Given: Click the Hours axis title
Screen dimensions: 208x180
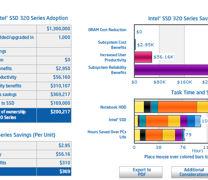Looking at the screenshot, I should tap(198, 151).
